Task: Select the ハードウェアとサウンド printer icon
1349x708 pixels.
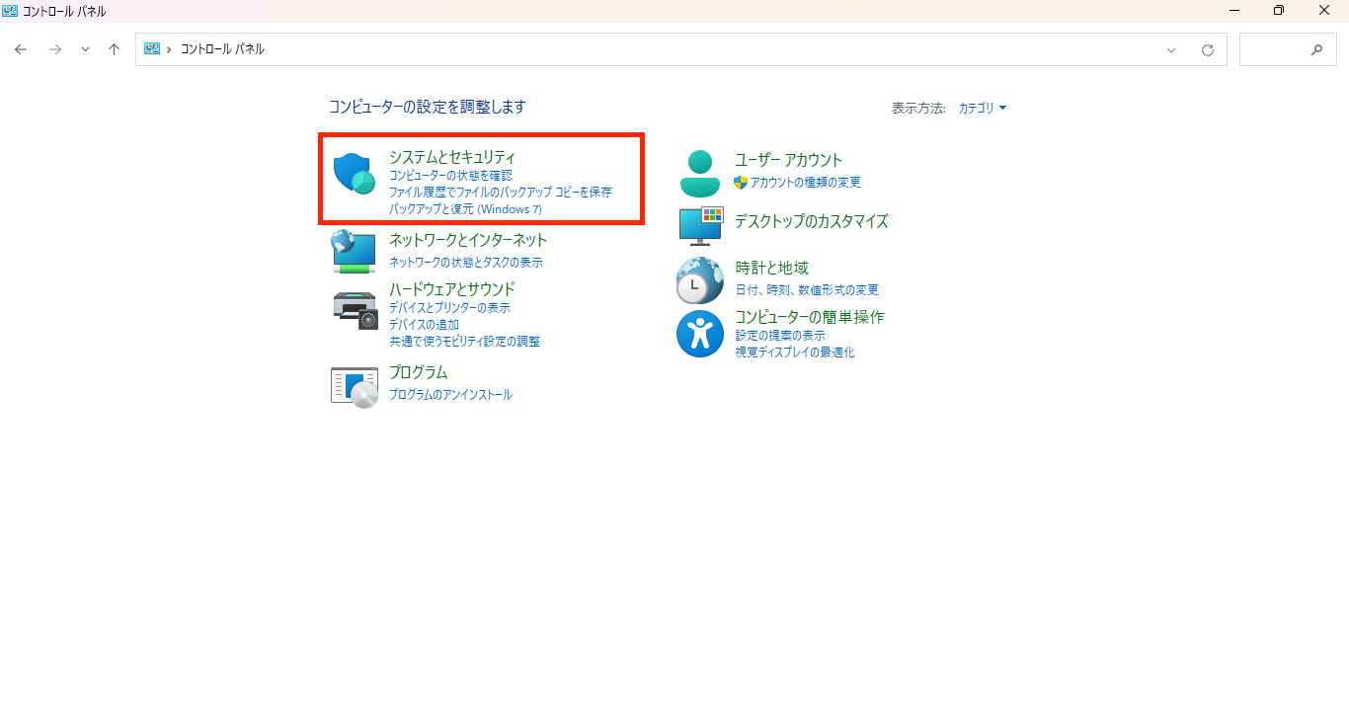Action: (354, 312)
